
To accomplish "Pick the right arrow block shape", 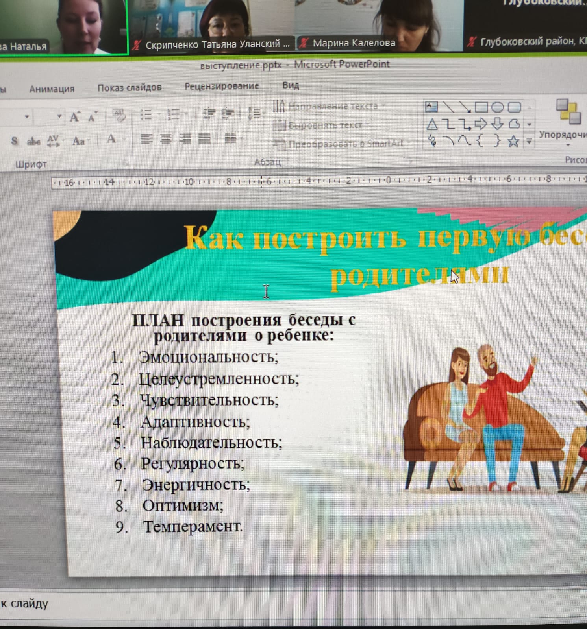I will tap(481, 124).
